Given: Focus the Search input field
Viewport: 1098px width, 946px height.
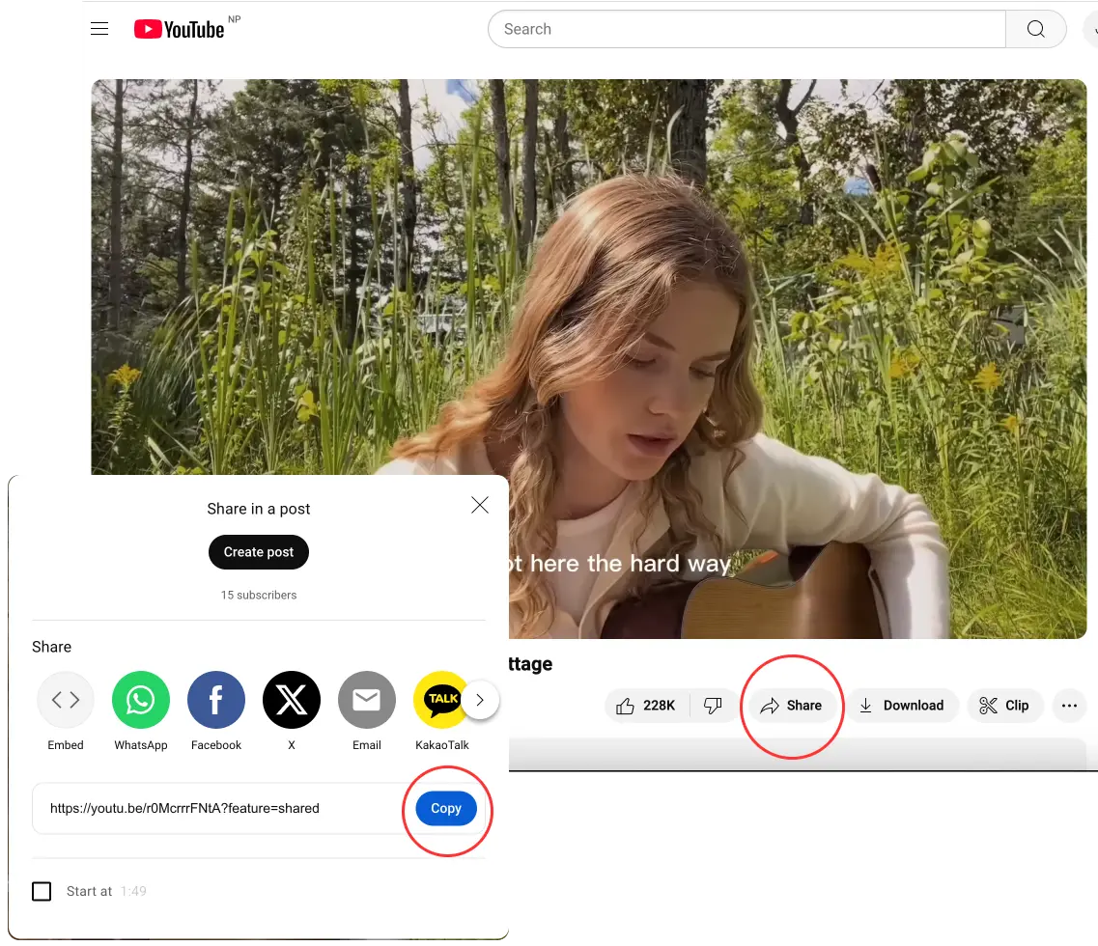Looking at the screenshot, I should [x=747, y=29].
